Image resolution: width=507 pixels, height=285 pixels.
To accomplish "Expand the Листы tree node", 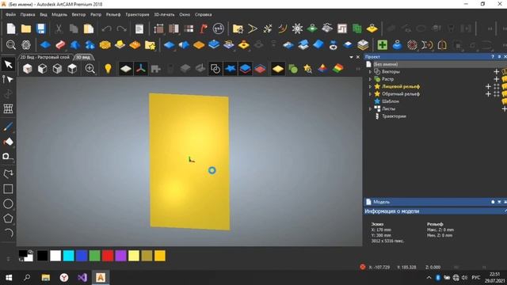I will click(370, 109).
